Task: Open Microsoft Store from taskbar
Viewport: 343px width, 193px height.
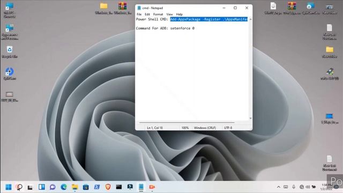Action: [86, 187]
